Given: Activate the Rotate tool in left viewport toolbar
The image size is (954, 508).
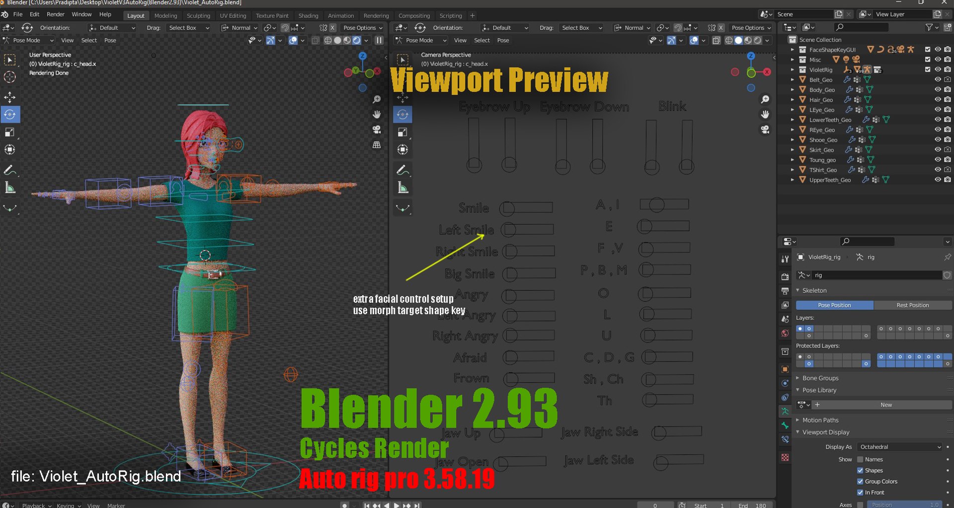Looking at the screenshot, I should pyautogui.click(x=10, y=114).
